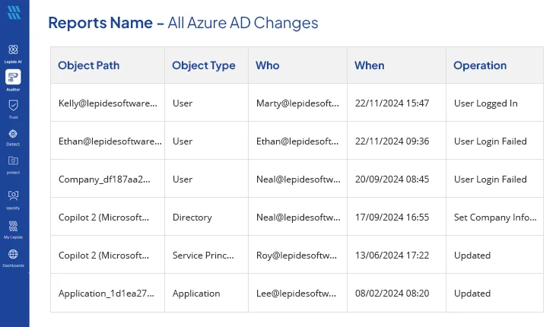Screen dimensions: 556x327
Task: Click the Set Company Info... operation cell
Action: [495, 217]
